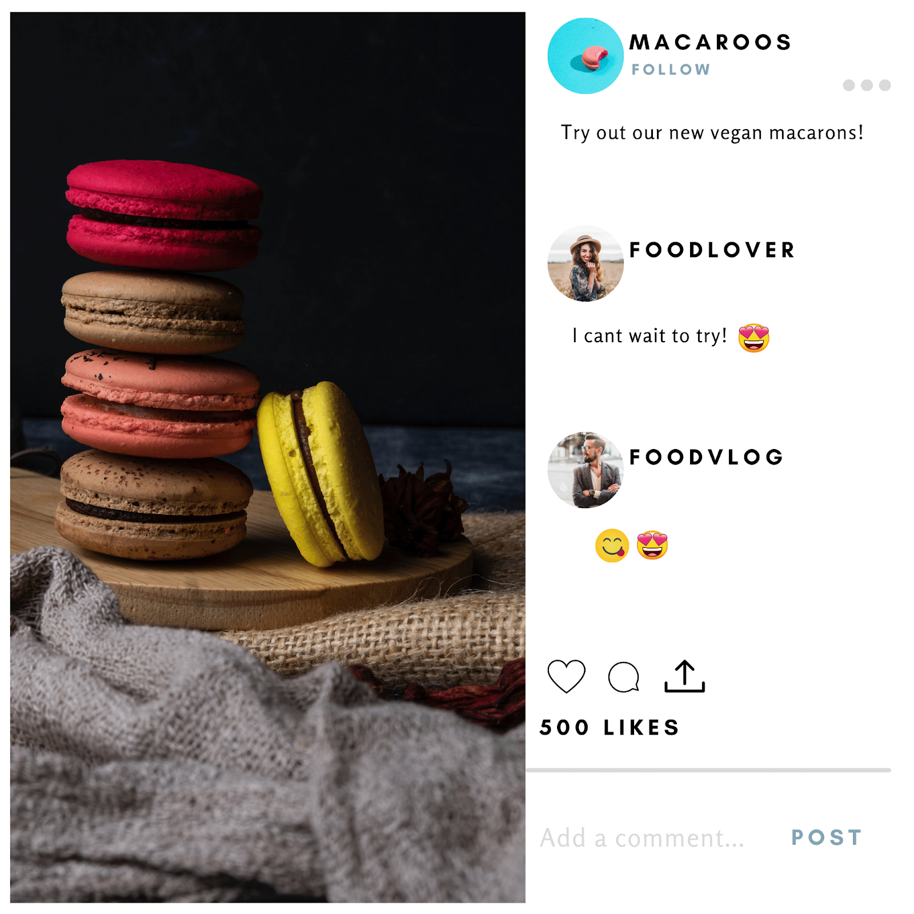The image size is (914, 914).
Task: Open the three-dot more options menu
Action: tap(867, 85)
